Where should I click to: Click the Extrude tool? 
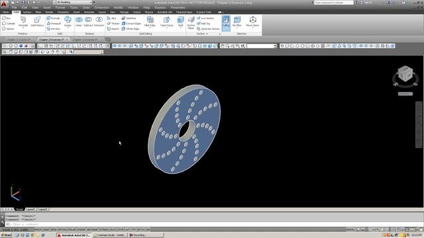click(x=53, y=18)
